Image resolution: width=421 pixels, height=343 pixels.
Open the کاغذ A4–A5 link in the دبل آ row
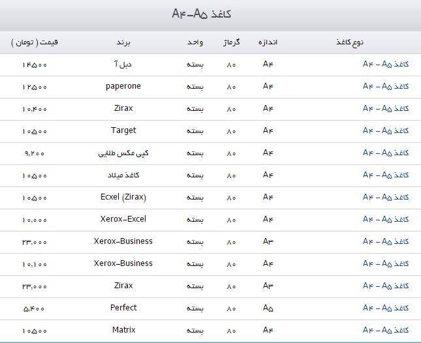(386, 65)
